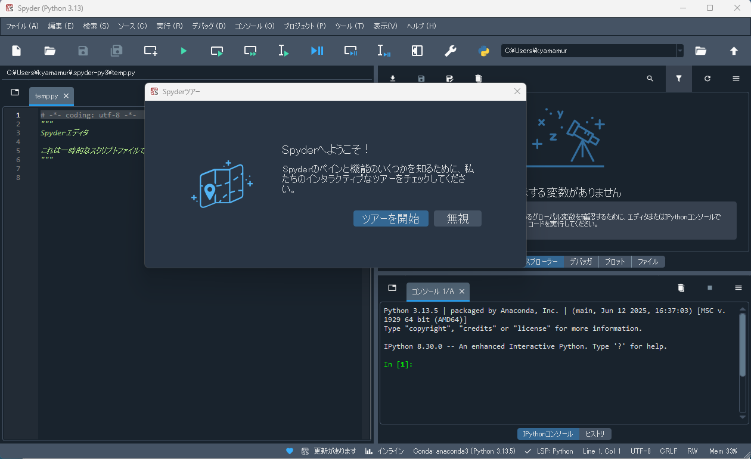Viewport: 751px width, 459px height.
Task: Click the Run current cell icon
Action: [217, 51]
